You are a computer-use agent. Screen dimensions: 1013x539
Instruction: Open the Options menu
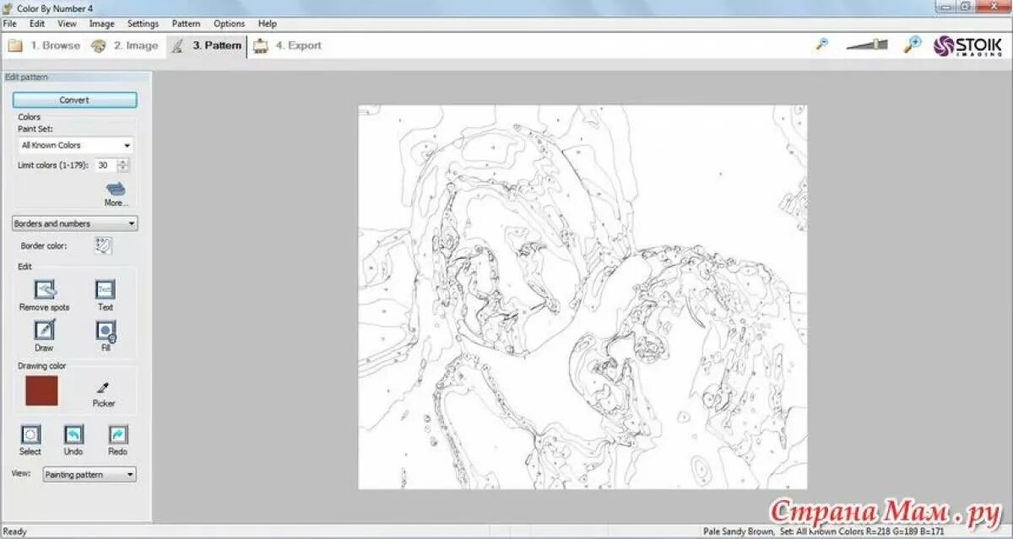click(230, 24)
